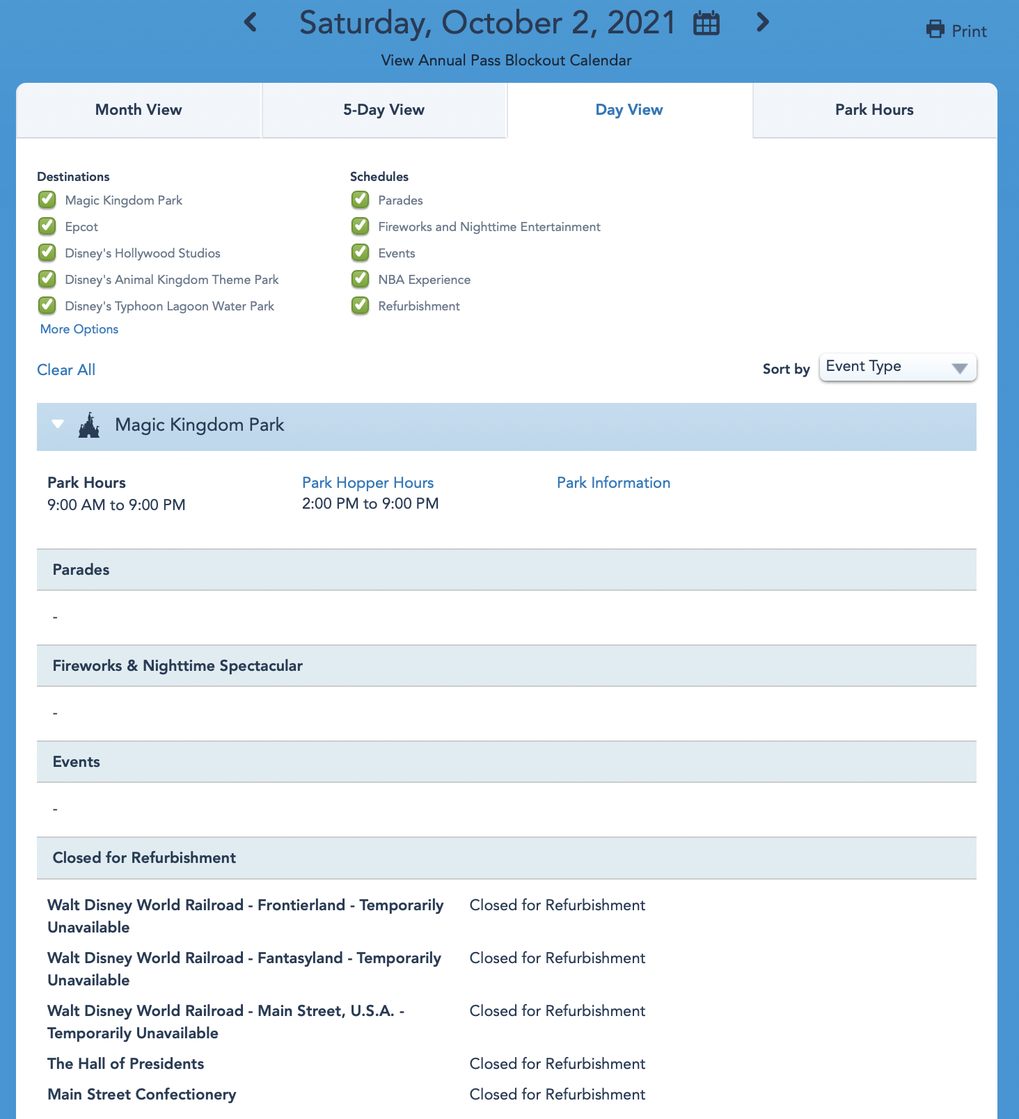The height and width of the screenshot is (1119, 1019).
Task: Open the Park Hopper Hours link
Action: pos(368,483)
